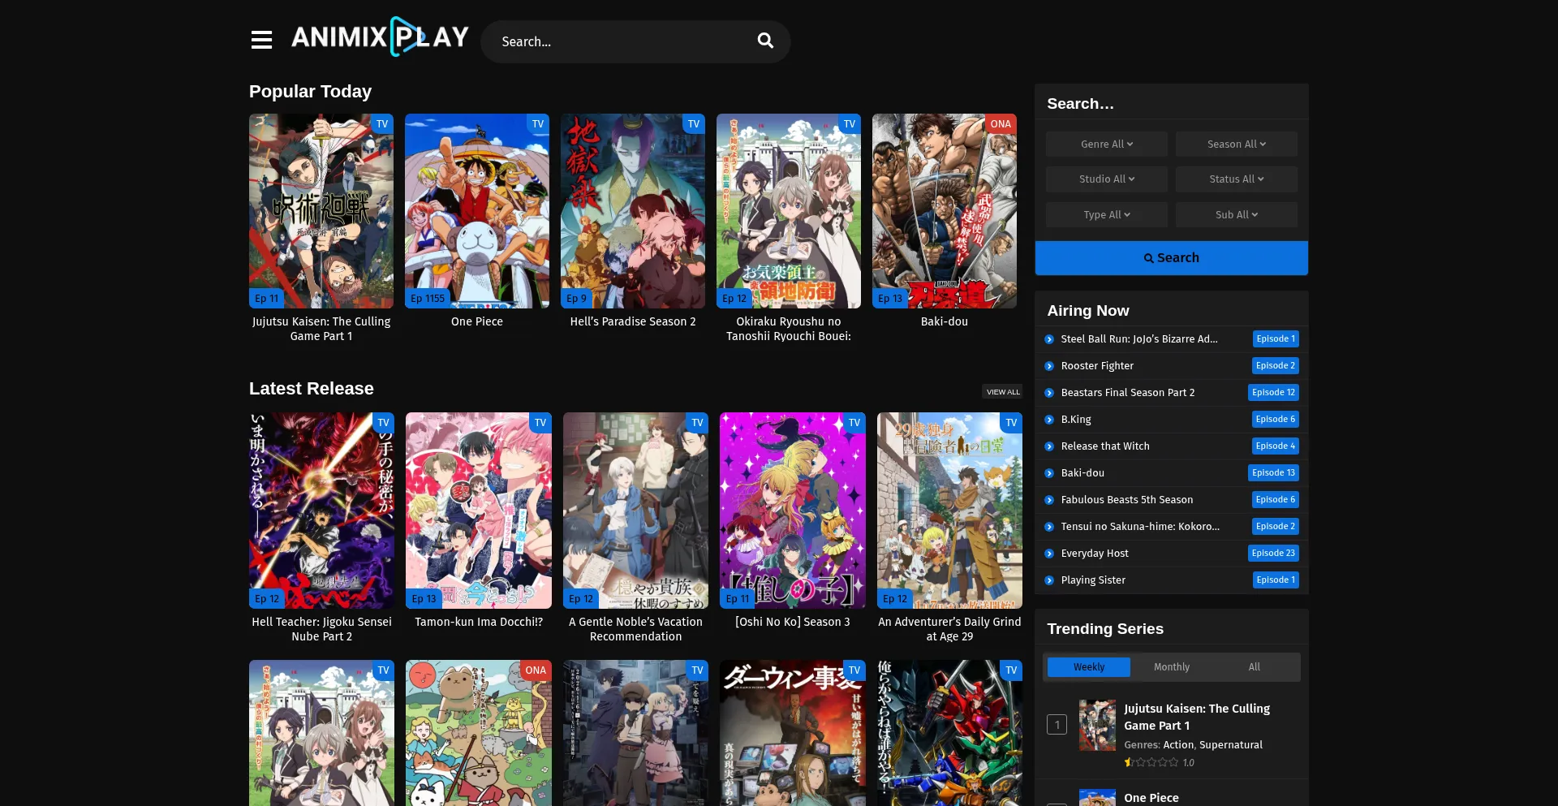Screen dimensions: 1558x806
Task: Open the Okiraku Ryoushu poster in Popular Today
Action: click(789, 211)
